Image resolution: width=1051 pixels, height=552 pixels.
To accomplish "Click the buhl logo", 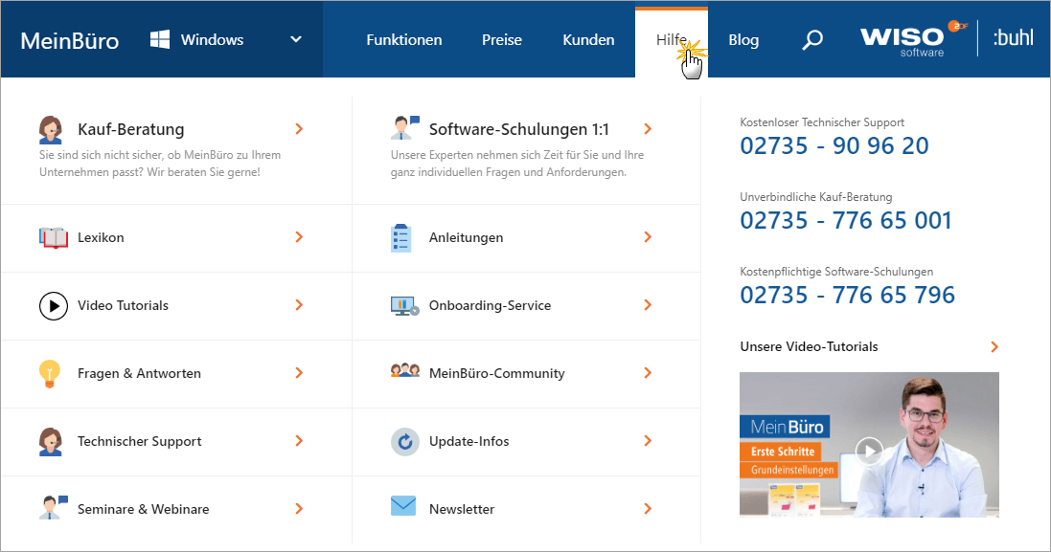I will (x=1013, y=37).
